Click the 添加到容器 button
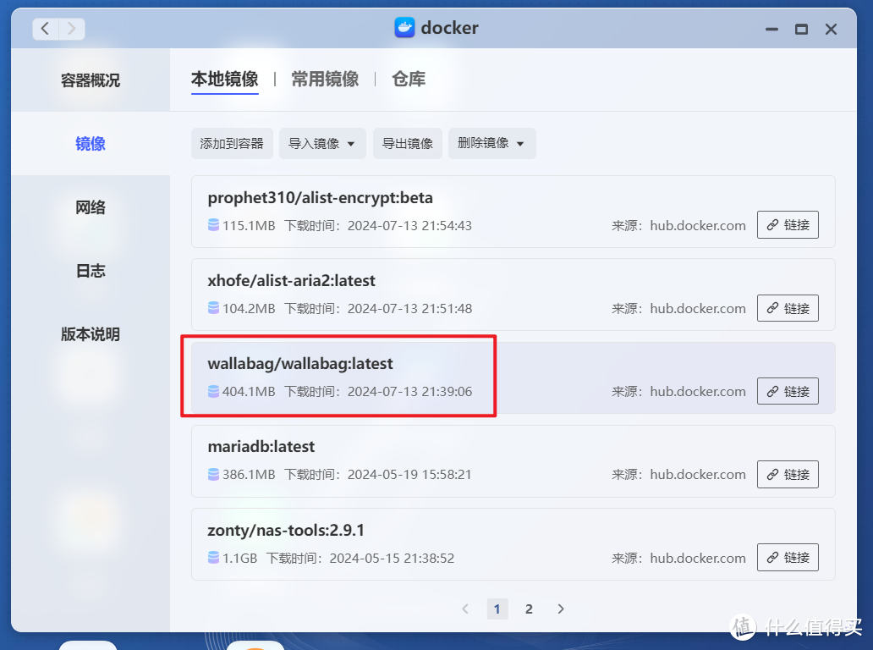Viewport: 873px width, 650px height. 232,143
